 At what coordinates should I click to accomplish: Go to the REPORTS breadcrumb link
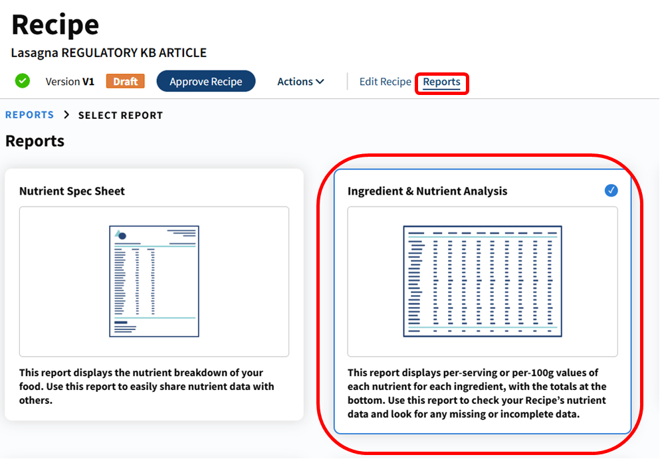coord(29,115)
